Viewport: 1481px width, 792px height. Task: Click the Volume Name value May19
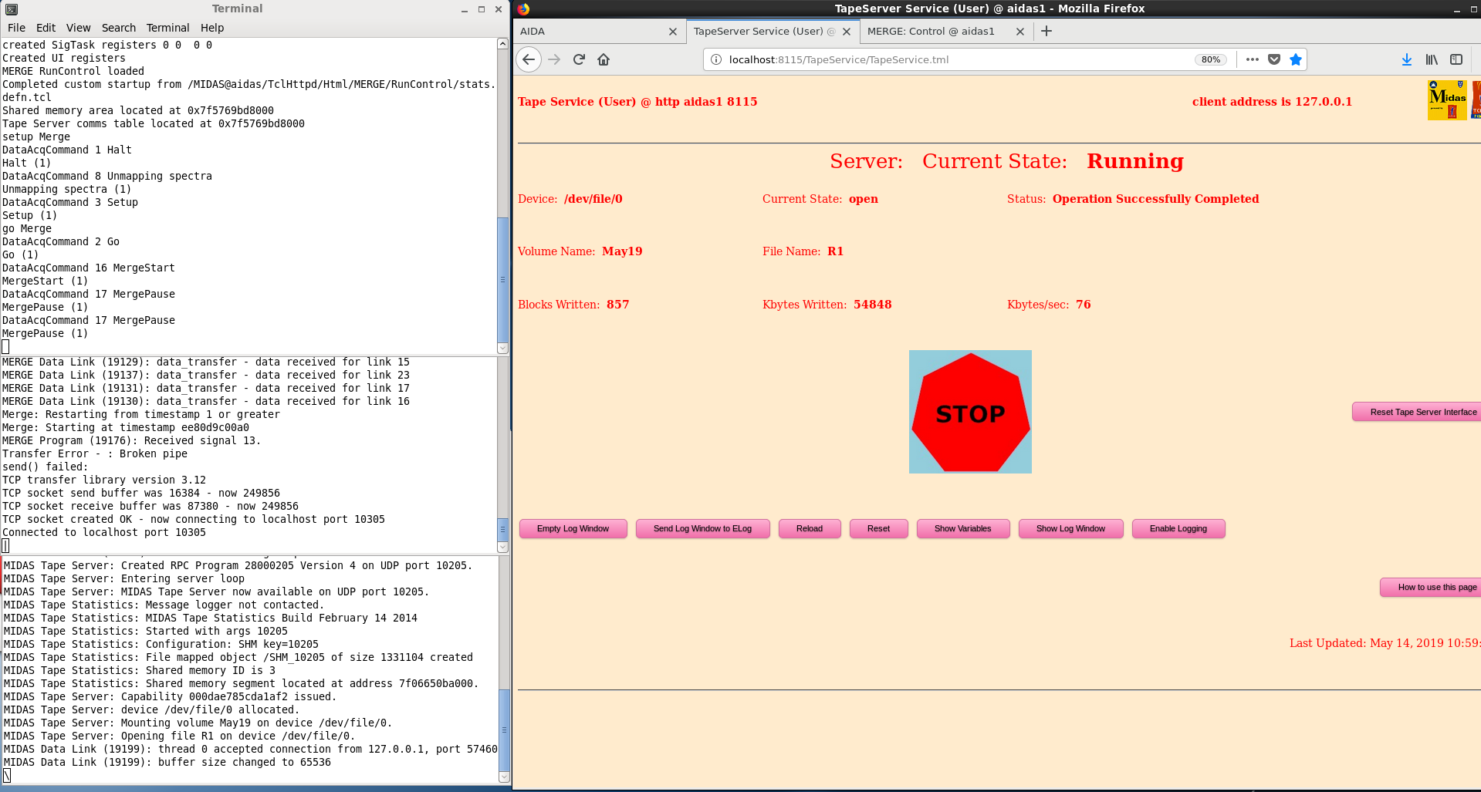(622, 251)
